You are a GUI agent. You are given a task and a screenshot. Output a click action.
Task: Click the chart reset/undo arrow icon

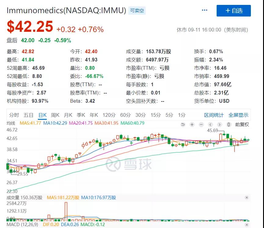[x=183, y=124]
